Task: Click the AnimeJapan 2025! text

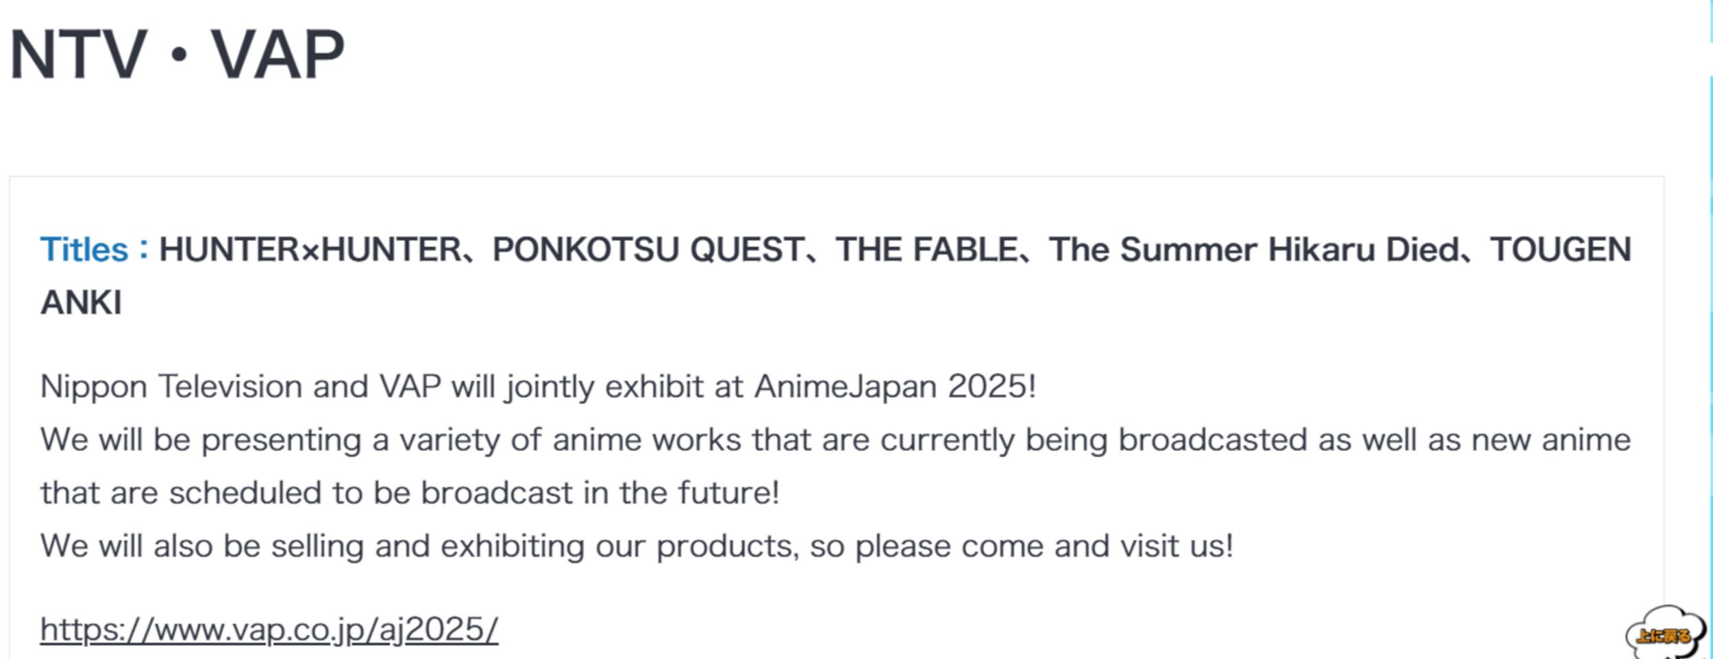Action: pyautogui.click(x=895, y=387)
